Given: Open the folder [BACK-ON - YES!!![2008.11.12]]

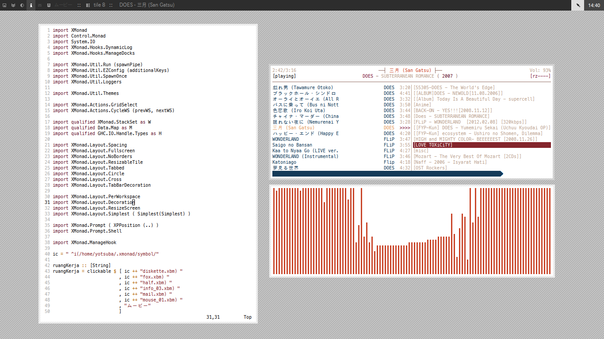Looking at the screenshot, I should [453, 110].
